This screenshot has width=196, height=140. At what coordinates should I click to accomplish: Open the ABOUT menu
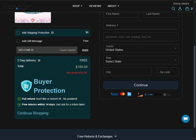coord(113,6)
